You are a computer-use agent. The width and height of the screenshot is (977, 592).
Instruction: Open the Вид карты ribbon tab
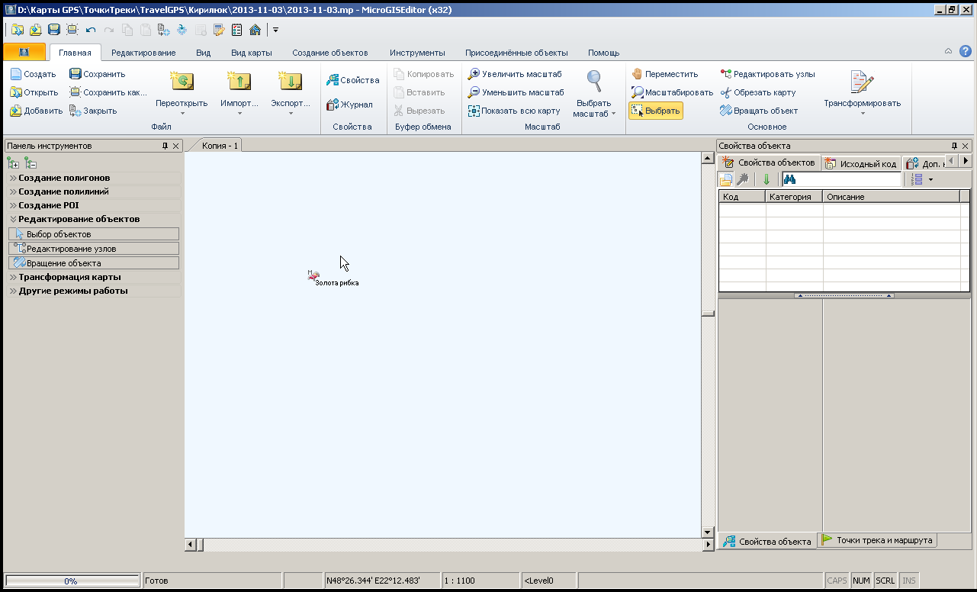[251, 53]
